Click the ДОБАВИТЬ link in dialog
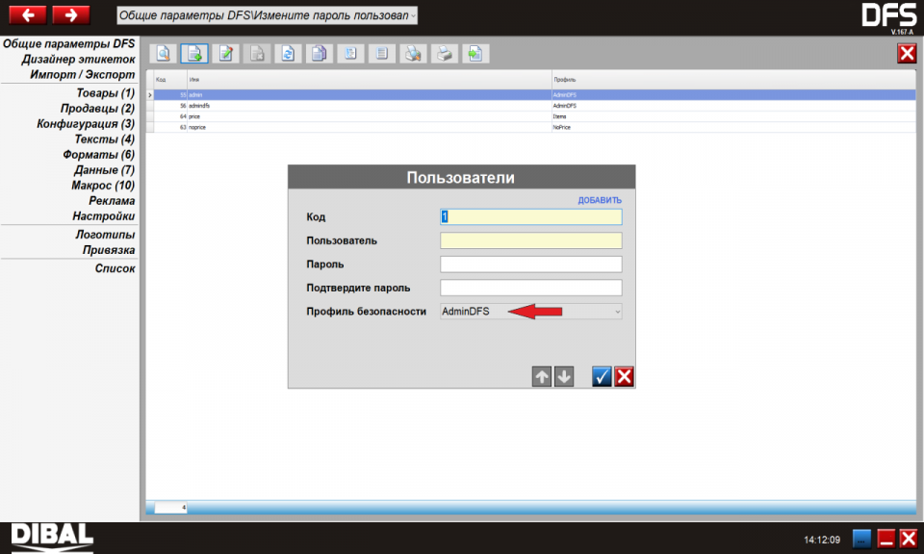924x554 pixels. [x=599, y=200]
